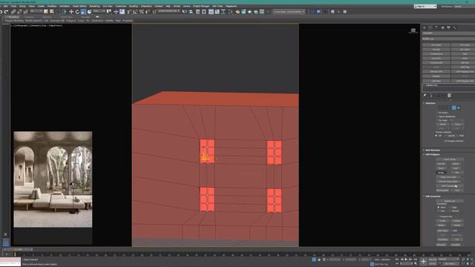Select the Face constraint radio button
The image size is (475, 267).
439,211
